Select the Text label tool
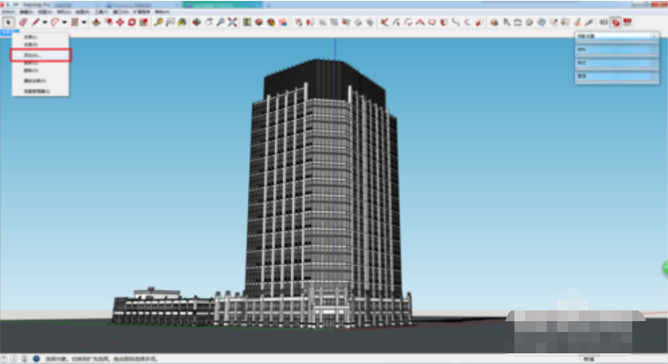The width and height of the screenshot is (668, 364). coord(170,22)
